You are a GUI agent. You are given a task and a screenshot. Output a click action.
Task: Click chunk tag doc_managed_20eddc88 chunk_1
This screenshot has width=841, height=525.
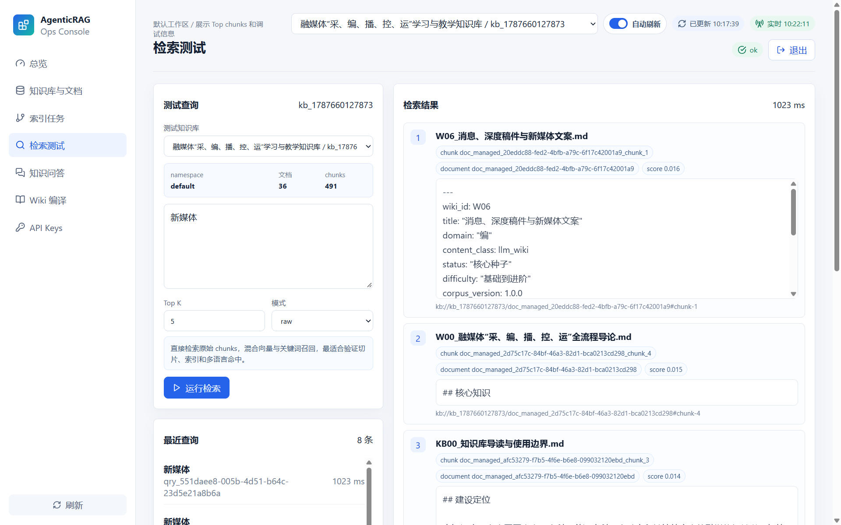point(544,152)
